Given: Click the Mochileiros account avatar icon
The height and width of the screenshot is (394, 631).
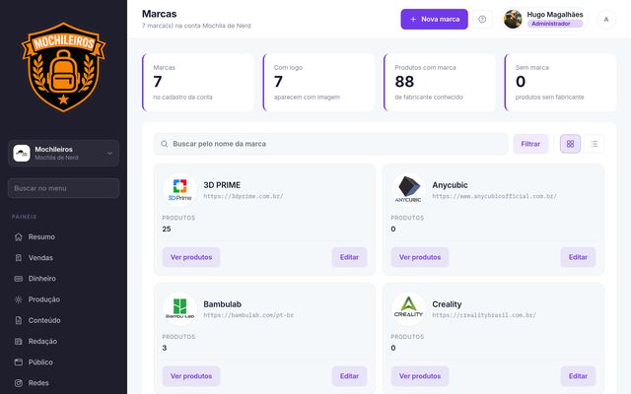Looking at the screenshot, I should tap(22, 154).
